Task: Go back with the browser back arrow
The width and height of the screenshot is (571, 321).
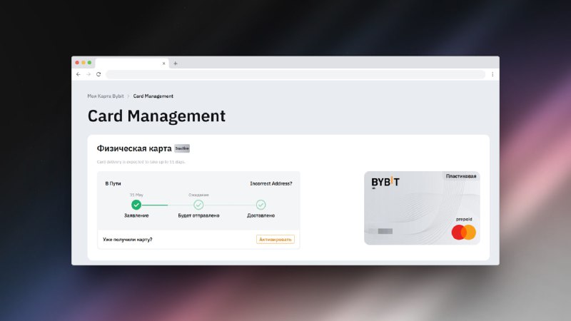Action: (79, 74)
